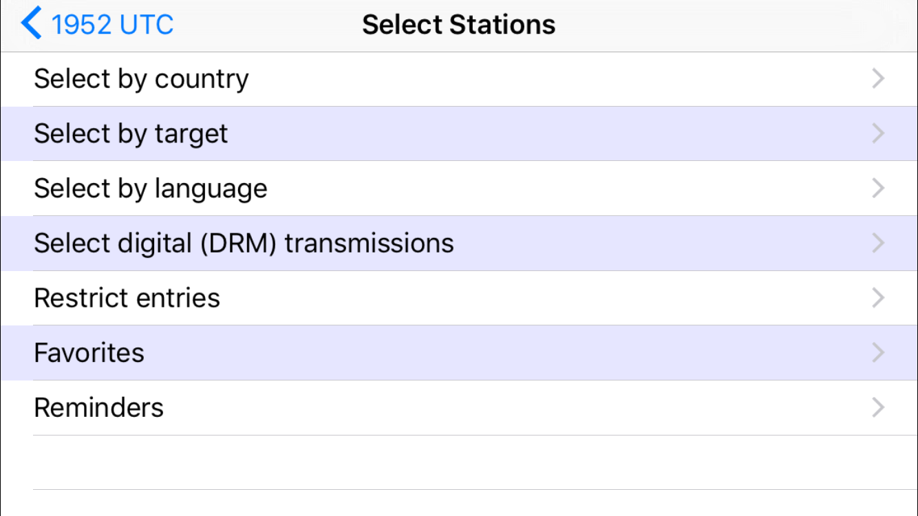Tap the blue back arrow chevron icon

click(30, 24)
